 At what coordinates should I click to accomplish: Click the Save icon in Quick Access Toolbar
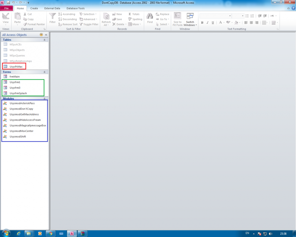[8, 3]
